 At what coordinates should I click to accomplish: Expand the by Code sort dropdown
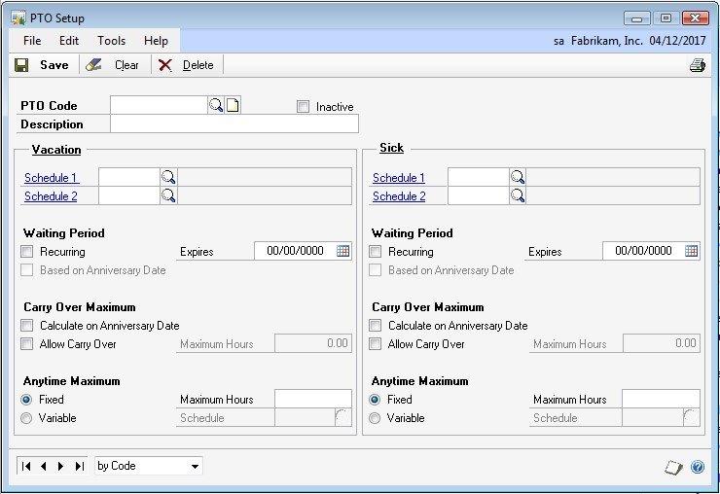pos(195,467)
